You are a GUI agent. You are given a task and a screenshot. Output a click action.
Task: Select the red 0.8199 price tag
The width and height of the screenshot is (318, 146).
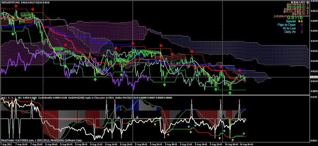coord(28,22)
